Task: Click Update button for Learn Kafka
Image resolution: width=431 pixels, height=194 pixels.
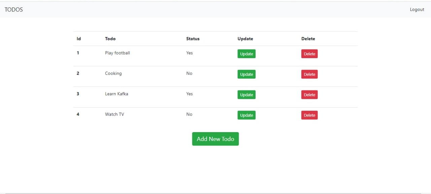Action: pos(246,94)
